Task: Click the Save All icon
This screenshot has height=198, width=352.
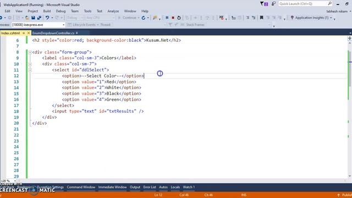Action: 39,18
